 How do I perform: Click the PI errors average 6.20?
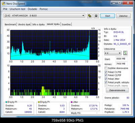click(x=30, y=105)
